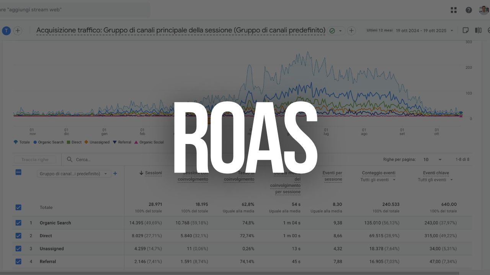This screenshot has width=490, height=275.
Task: Toggle the Referral row checkbox
Action: 18,262
